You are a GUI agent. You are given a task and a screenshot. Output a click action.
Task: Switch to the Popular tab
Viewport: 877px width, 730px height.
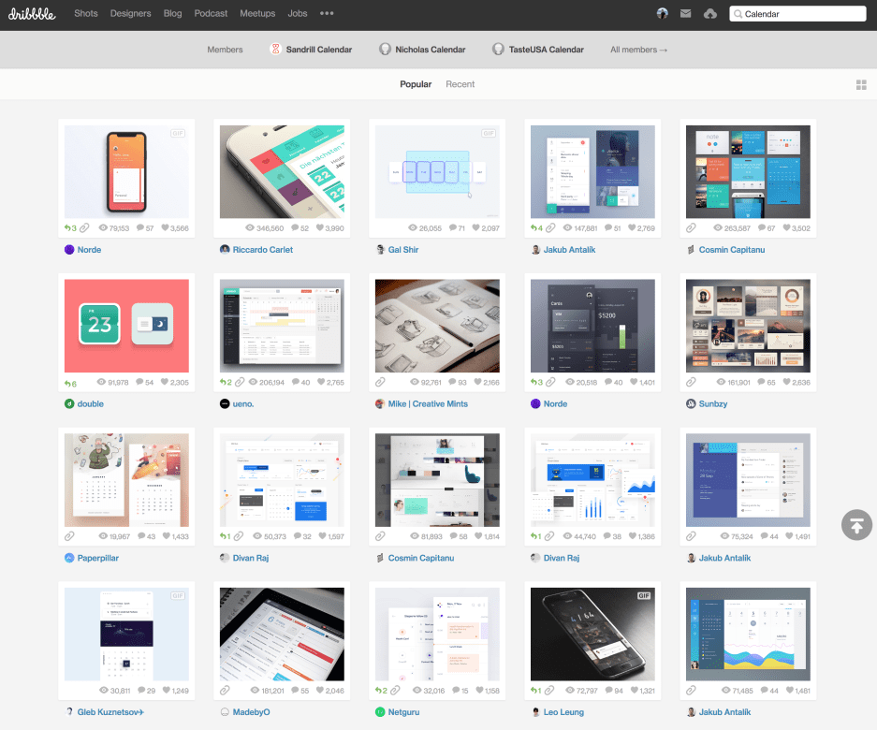416,84
